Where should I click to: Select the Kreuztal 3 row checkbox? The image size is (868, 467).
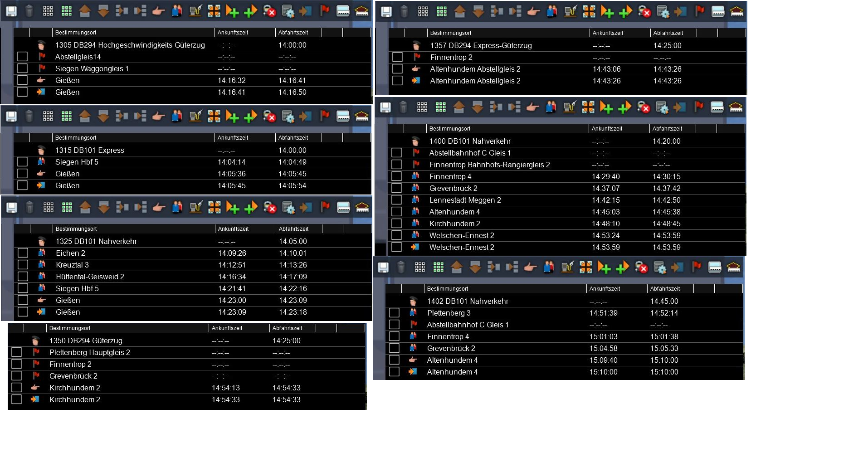click(x=23, y=265)
